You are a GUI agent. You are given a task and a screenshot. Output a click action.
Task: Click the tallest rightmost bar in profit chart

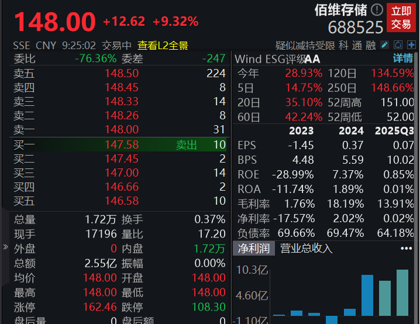pos(402,292)
